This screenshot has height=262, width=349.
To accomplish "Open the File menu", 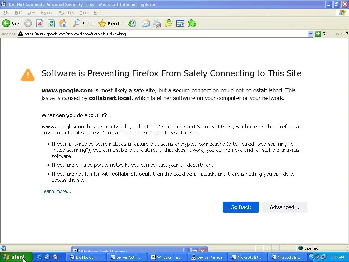I will pos(6,13).
